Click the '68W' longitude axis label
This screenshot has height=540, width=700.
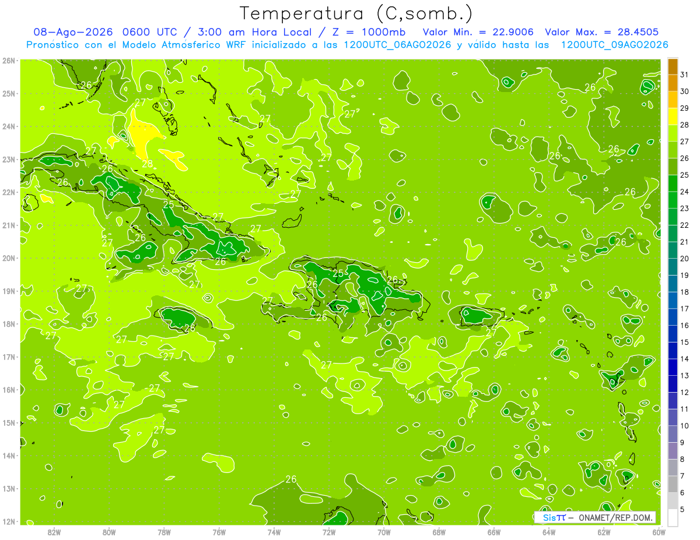point(439,532)
